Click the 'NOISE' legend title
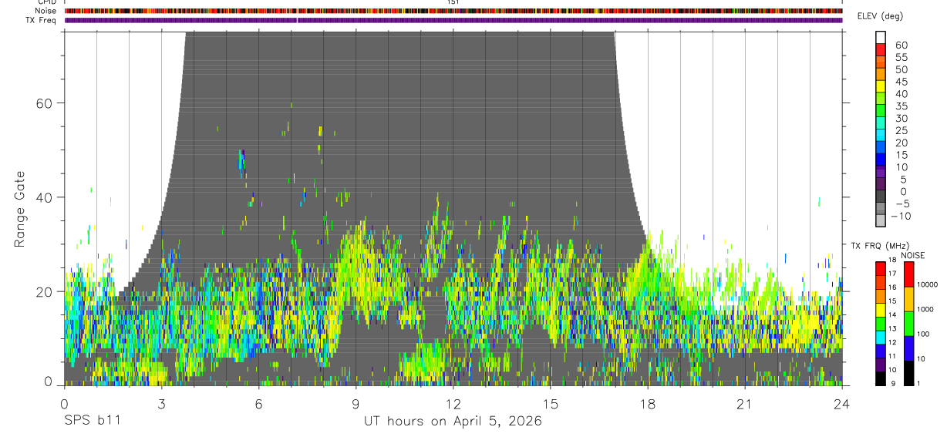947x437 pixels. 913,255
